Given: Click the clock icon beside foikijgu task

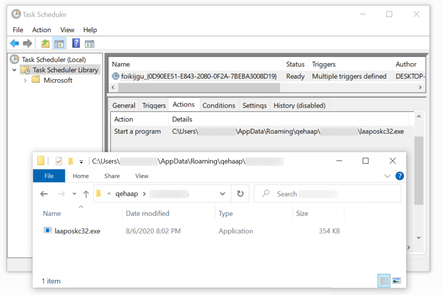Looking at the screenshot, I should tap(115, 76).
